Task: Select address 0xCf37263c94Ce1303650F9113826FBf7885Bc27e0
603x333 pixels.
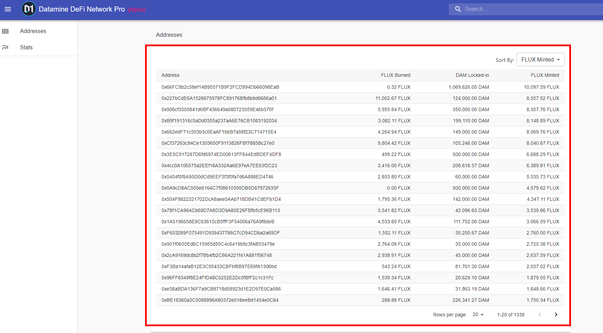Action: tap(218, 143)
